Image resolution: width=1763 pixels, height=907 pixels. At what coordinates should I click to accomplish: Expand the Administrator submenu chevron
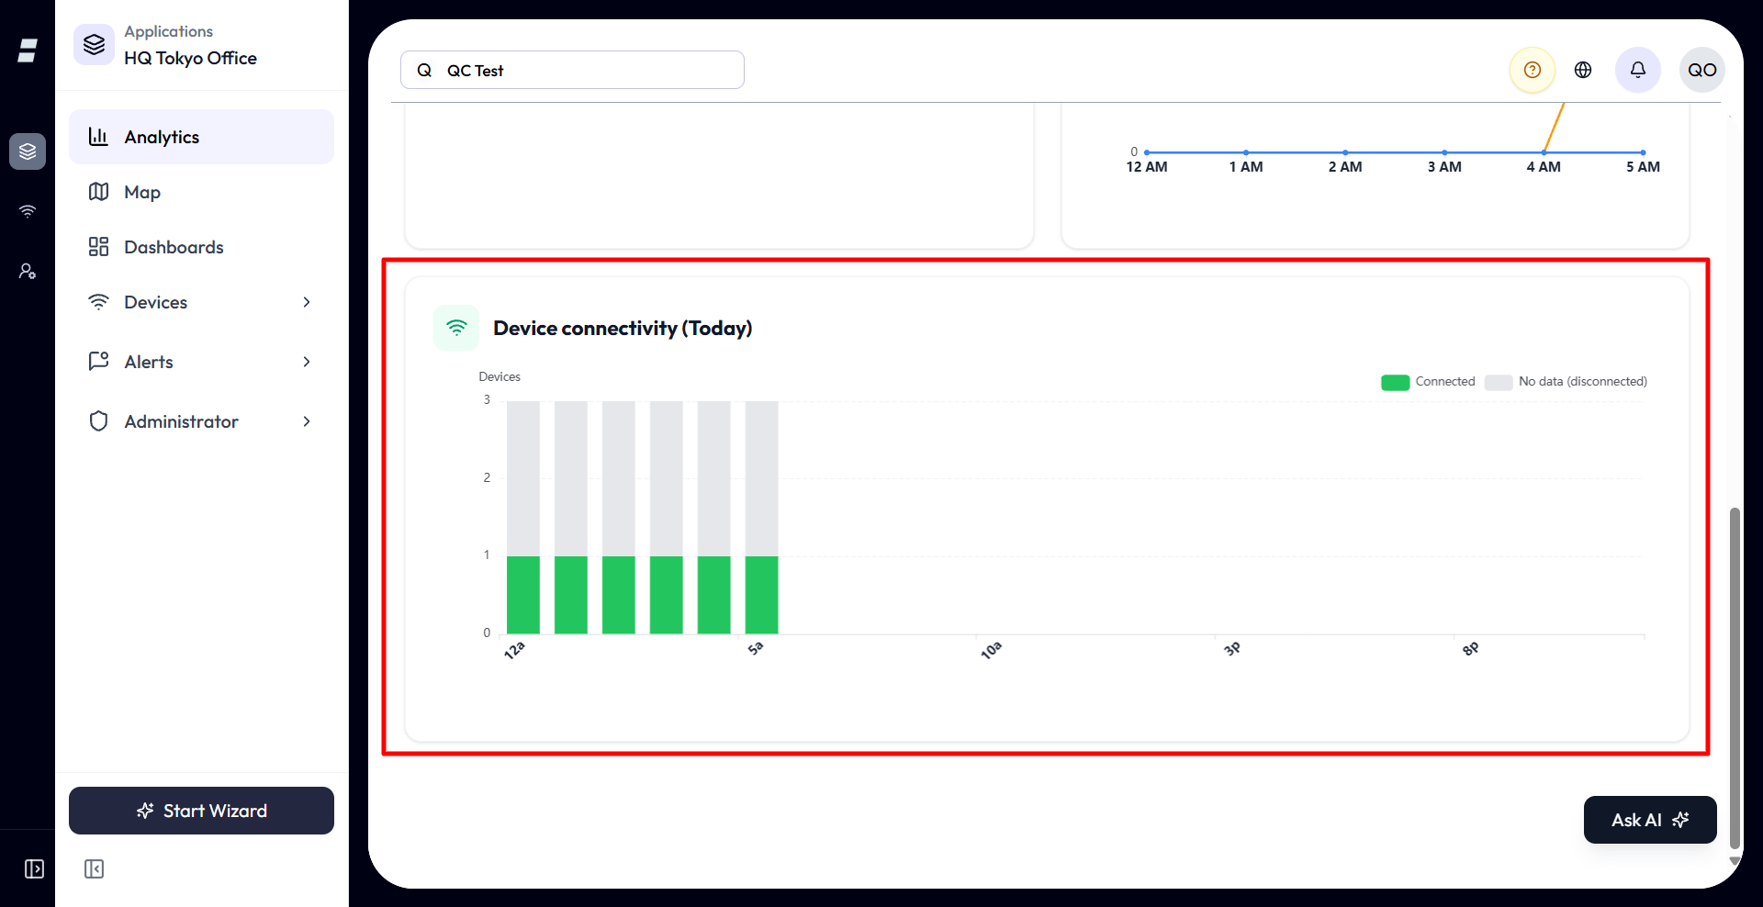point(307,421)
